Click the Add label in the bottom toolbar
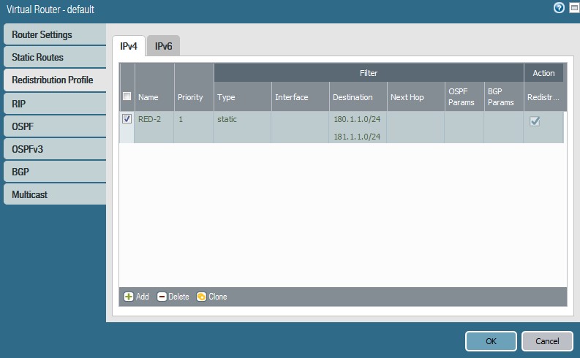 pyautogui.click(x=143, y=297)
